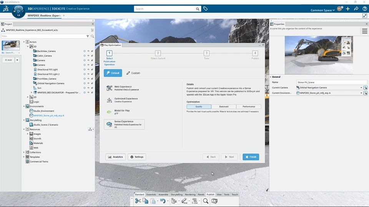Click the plus Add icon in the top bar
Screen dimensions: 369x207
[348, 9]
